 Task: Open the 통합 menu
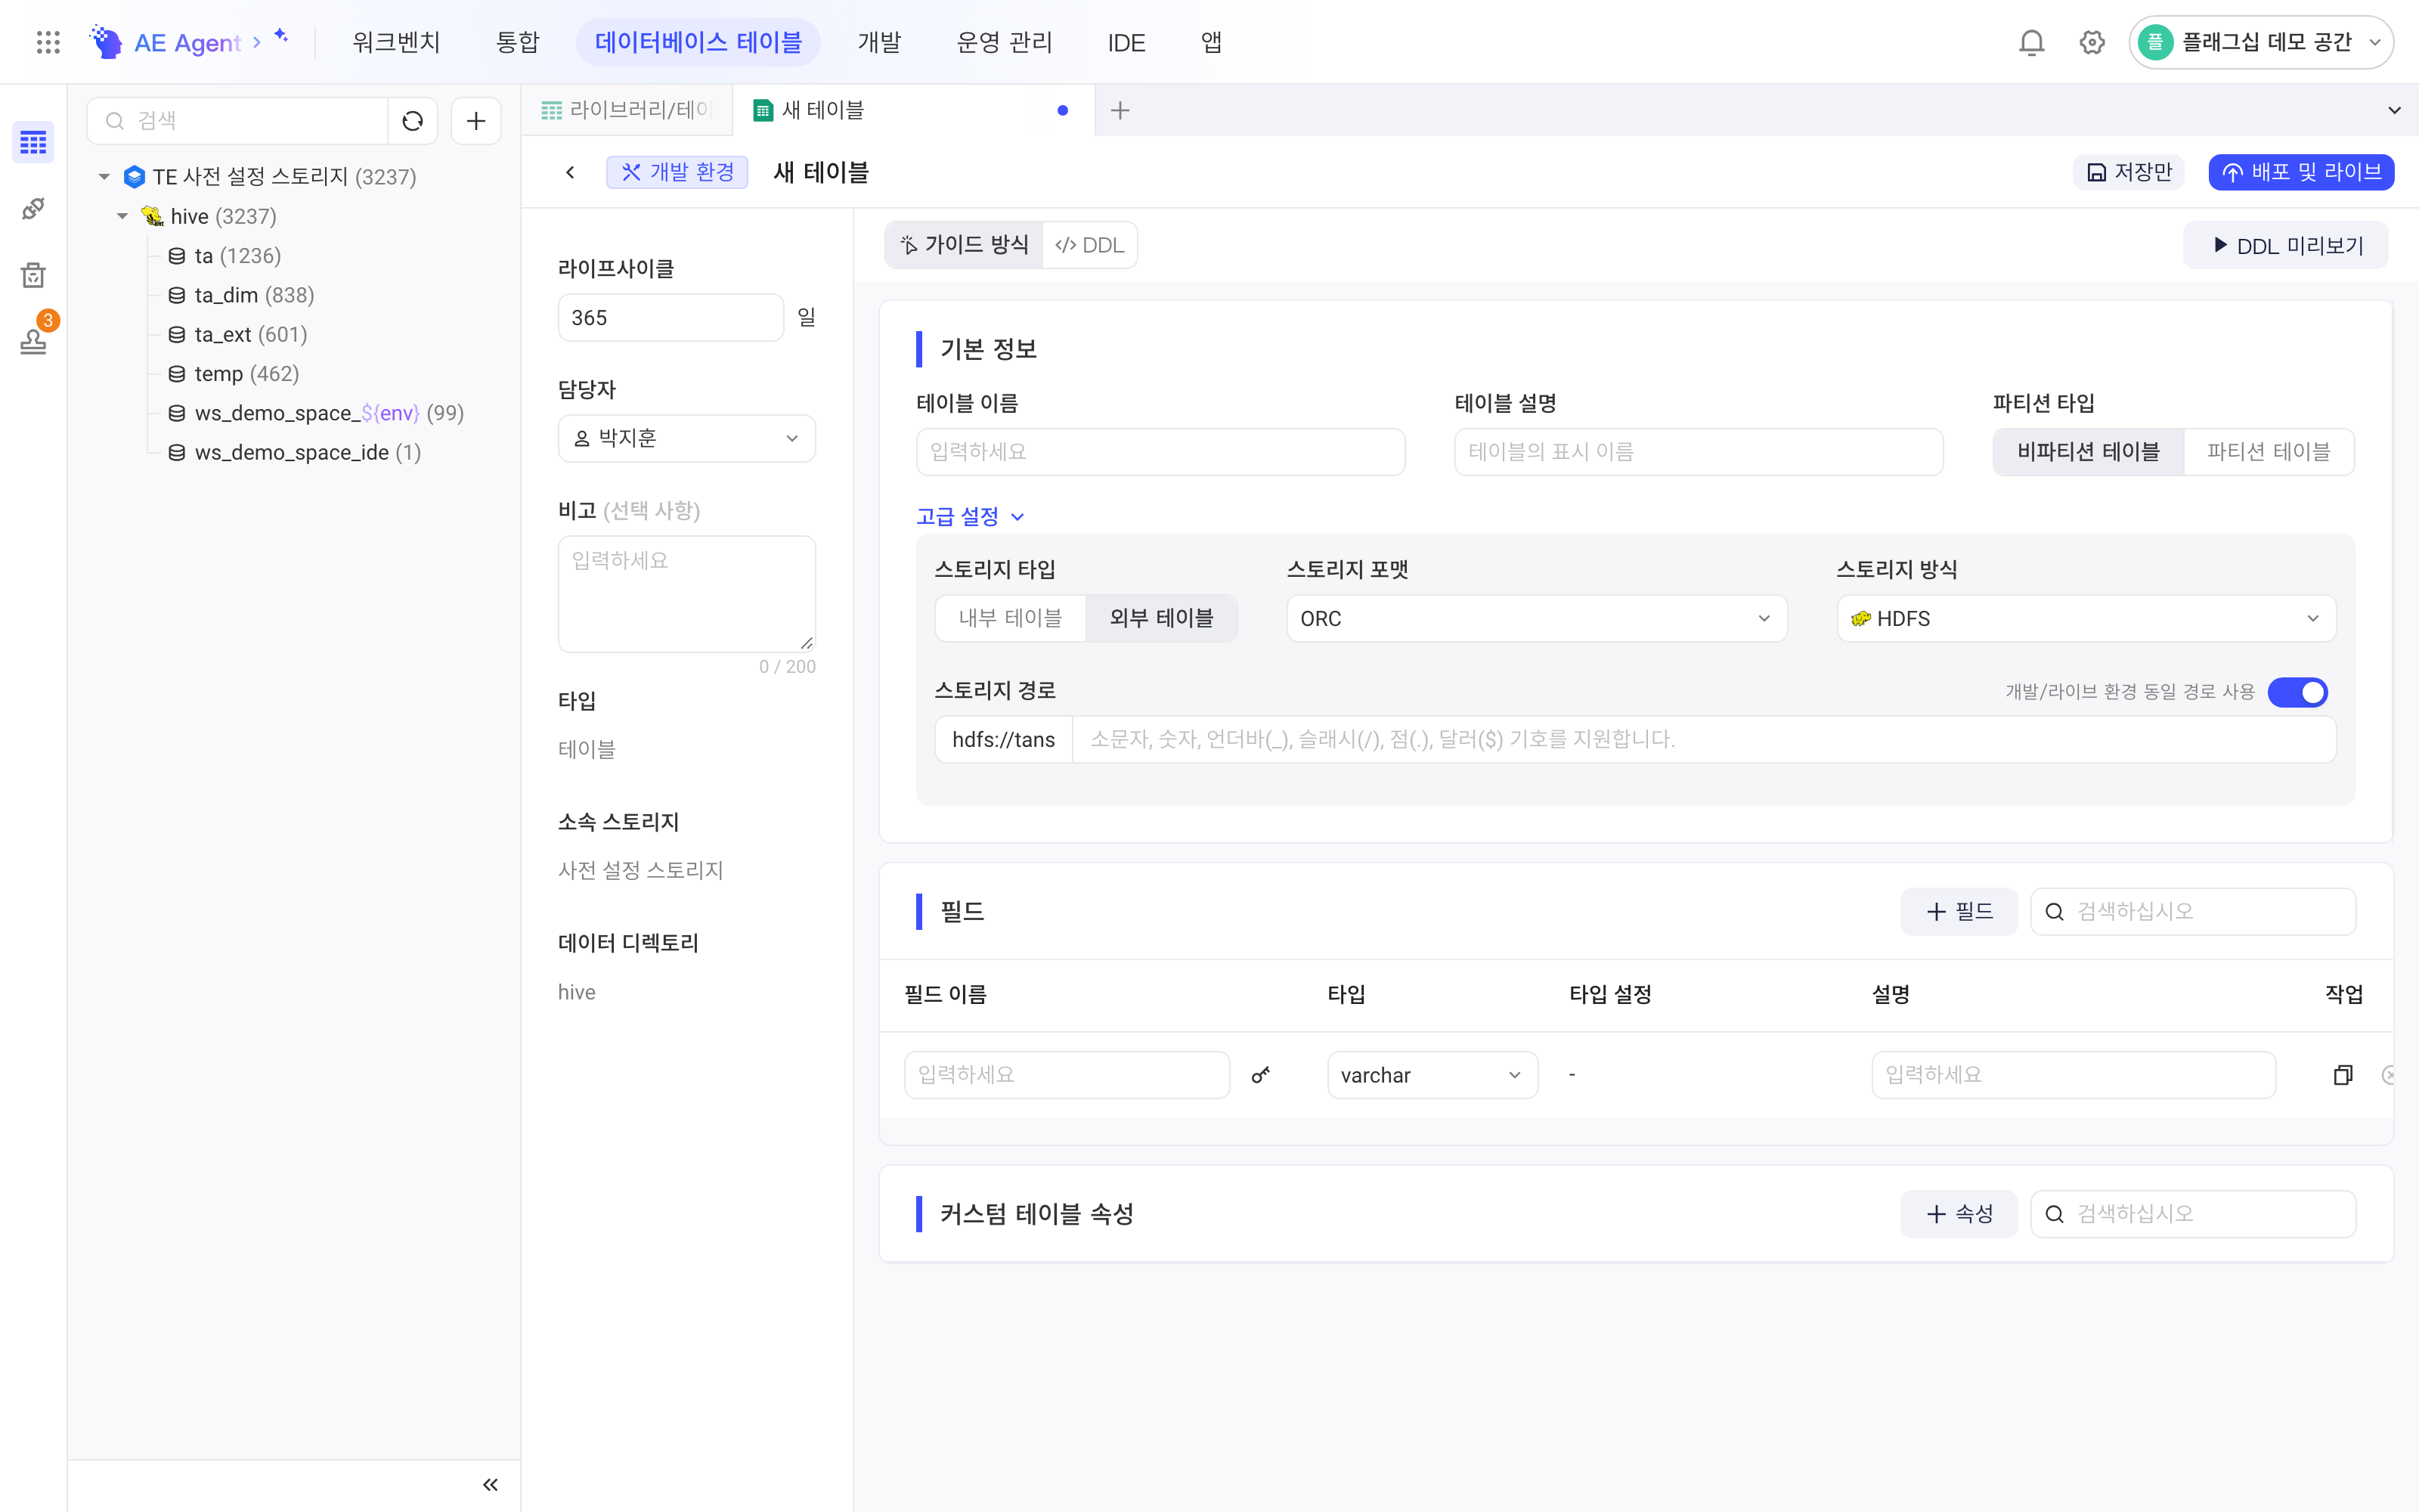point(517,42)
